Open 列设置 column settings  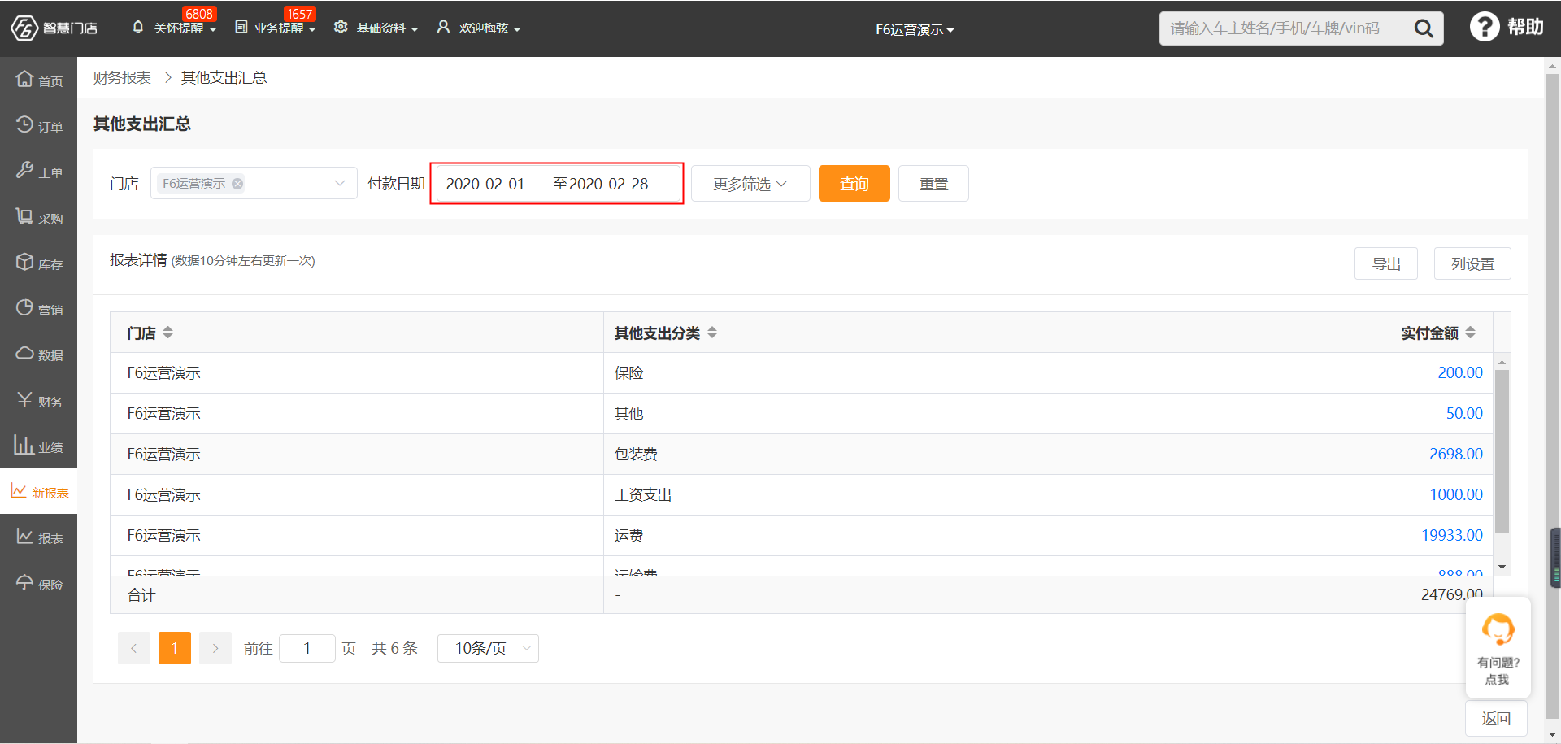[1472, 263]
